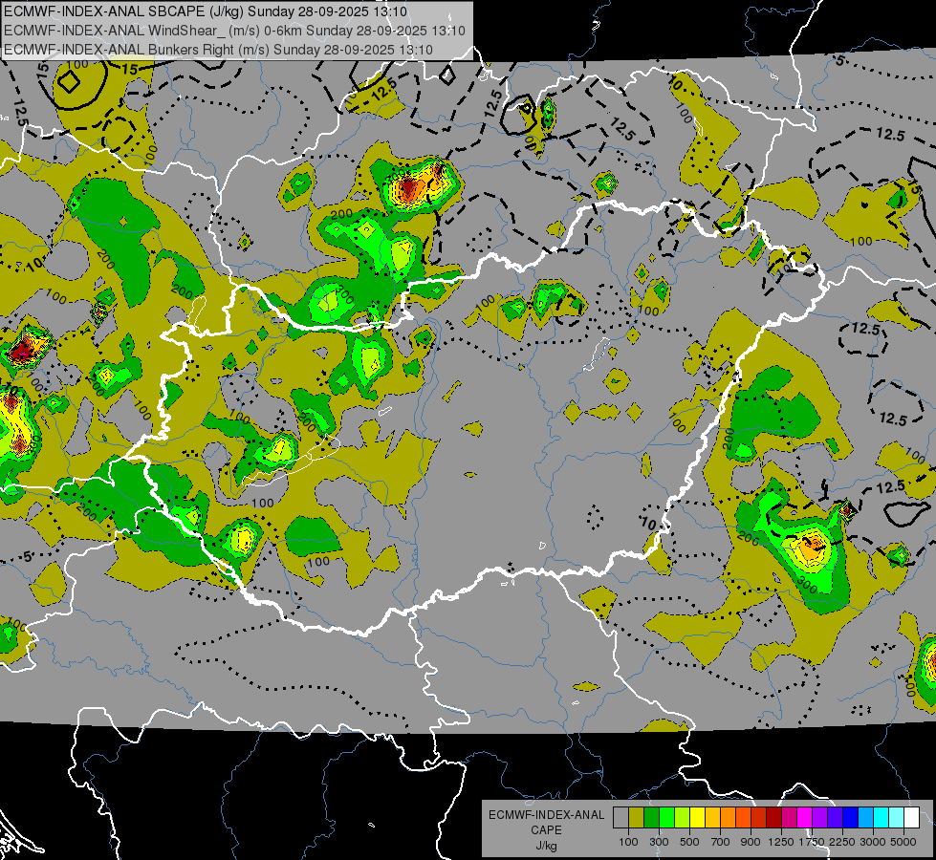Select the bright magenta legend swatch
The height and width of the screenshot is (860, 936).
(x=805, y=818)
